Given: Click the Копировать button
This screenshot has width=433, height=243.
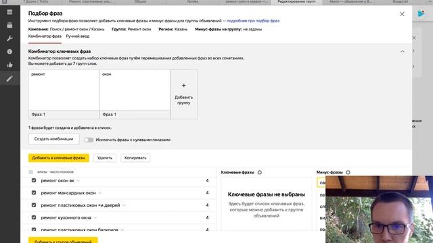Looking at the screenshot, I should click(x=135, y=158).
